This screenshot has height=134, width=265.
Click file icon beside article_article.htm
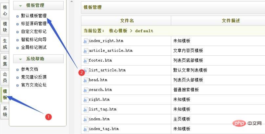[x=86, y=51]
